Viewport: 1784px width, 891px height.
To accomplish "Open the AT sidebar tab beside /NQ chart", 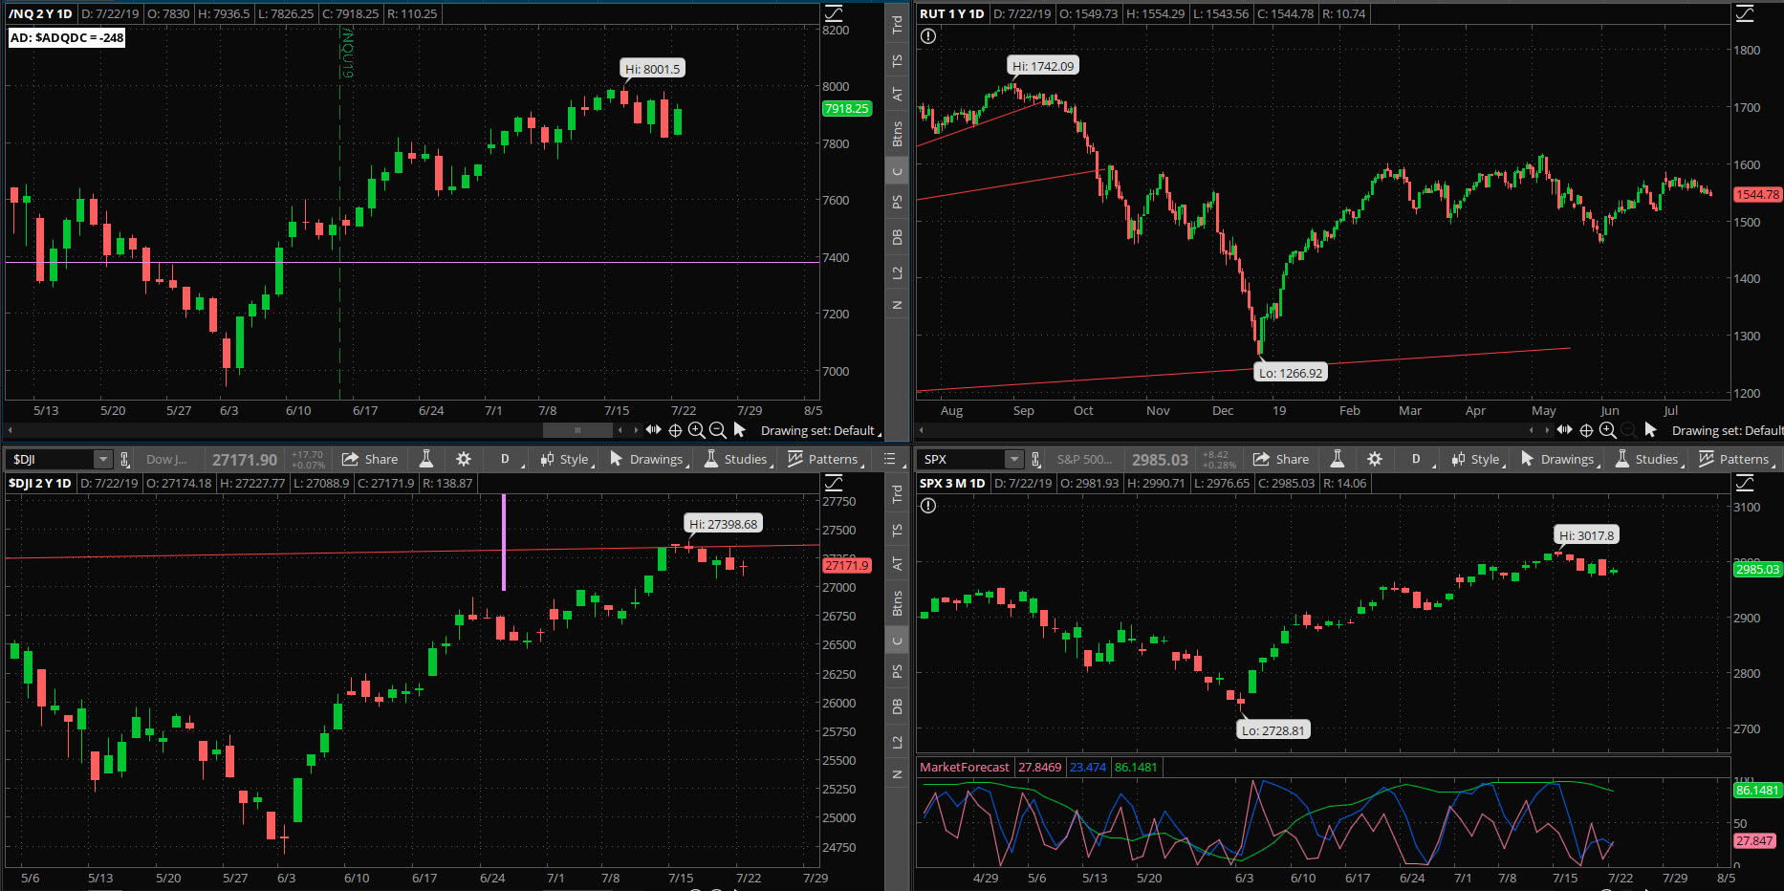I will 897,94.
